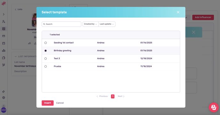Open the Last update dropdown
The image size is (220, 115).
click(107, 24)
